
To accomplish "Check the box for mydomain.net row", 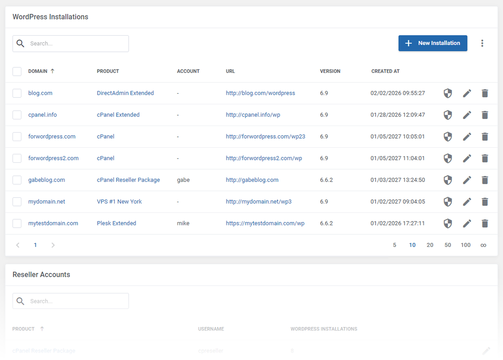I will pos(17,202).
